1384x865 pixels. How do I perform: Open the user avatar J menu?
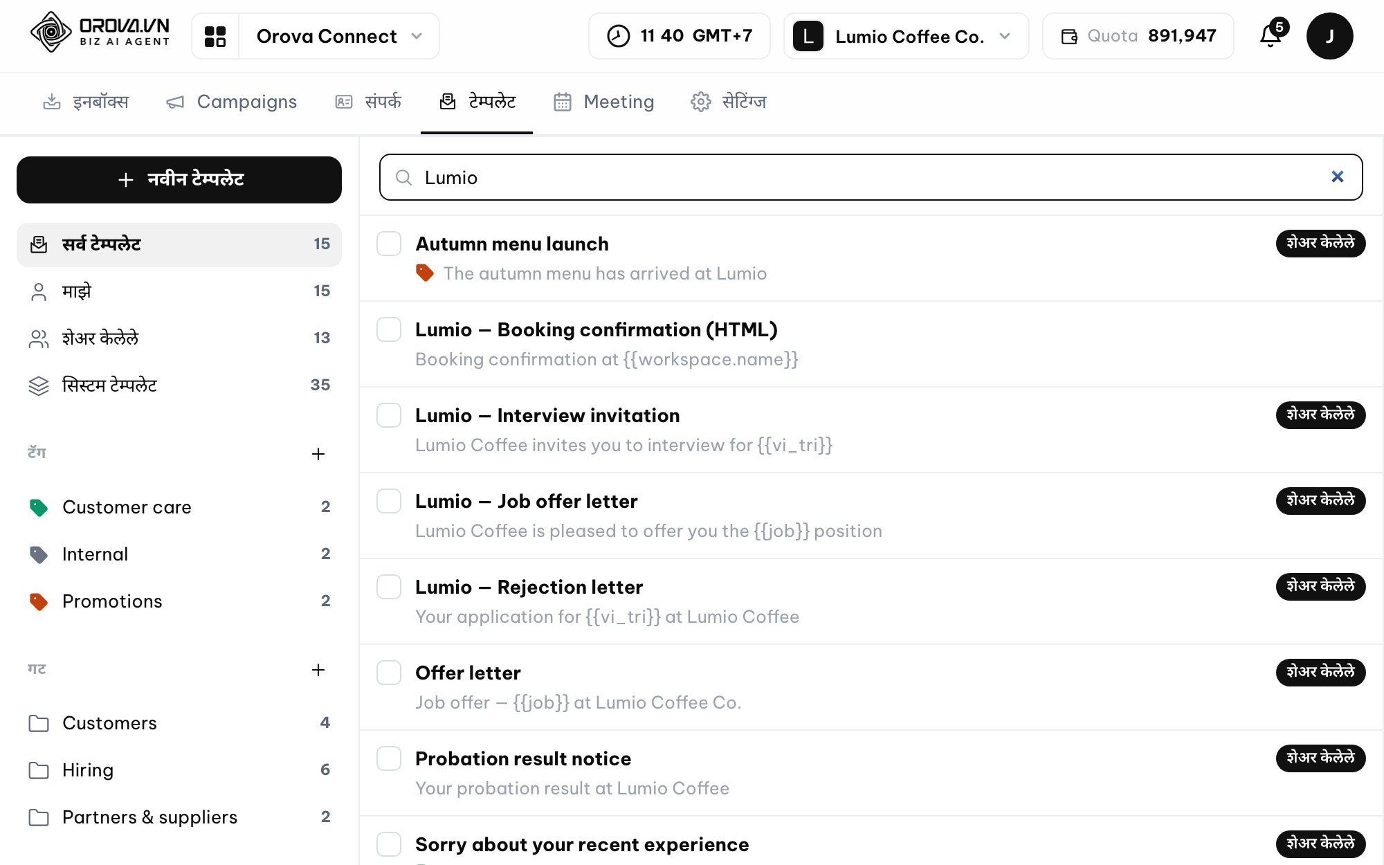click(x=1329, y=36)
